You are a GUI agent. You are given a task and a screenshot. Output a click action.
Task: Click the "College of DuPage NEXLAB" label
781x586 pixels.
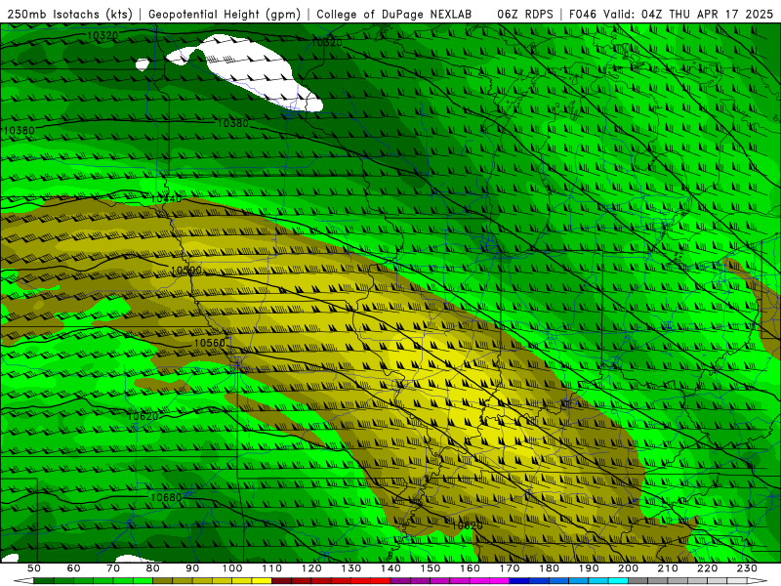tap(394, 15)
